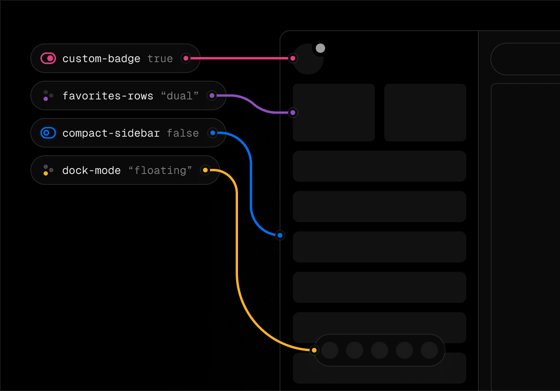Change the "true" value of custom-badge
This screenshot has width=560, height=391.
(160, 58)
